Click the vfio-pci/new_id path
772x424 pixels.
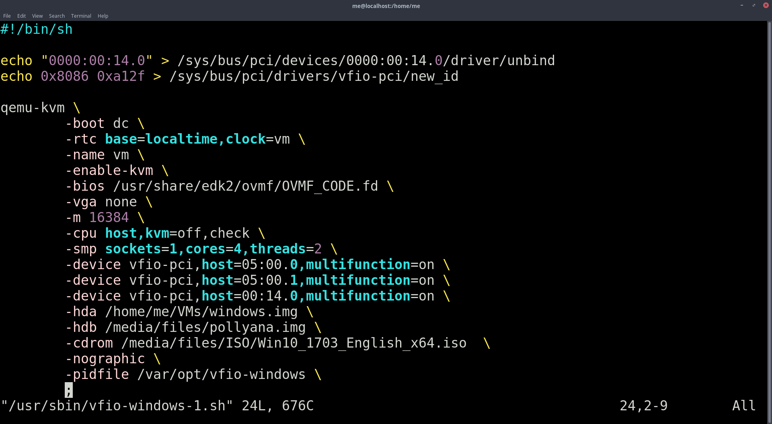click(314, 76)
